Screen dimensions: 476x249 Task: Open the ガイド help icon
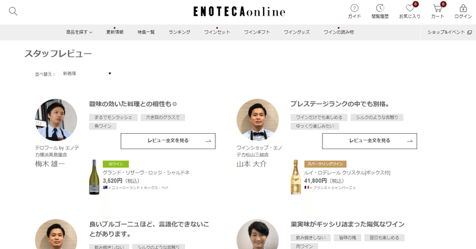click(354, 11)
